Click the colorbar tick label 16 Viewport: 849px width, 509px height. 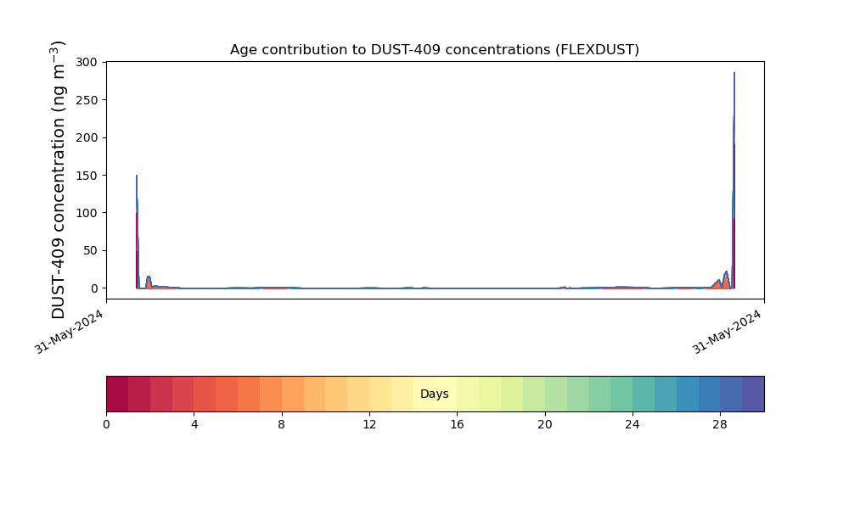[x=457, y=424]
